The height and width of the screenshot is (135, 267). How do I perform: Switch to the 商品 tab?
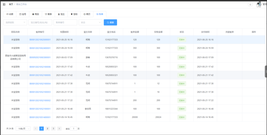pyautogui.click(x=35, y=14)
